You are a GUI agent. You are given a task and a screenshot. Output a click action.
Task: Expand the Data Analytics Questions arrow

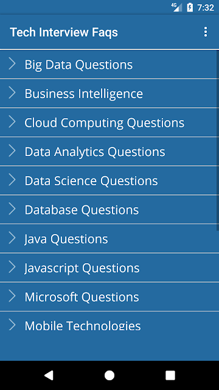[x=12, y=151]
